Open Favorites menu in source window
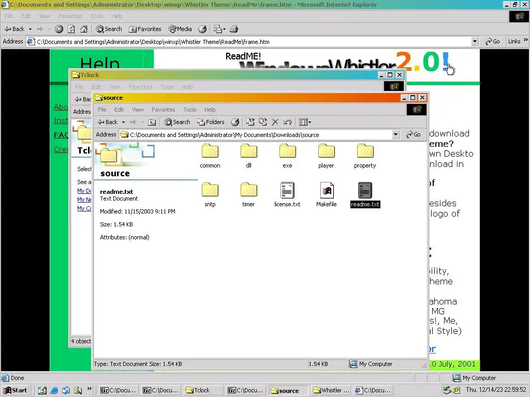This screenshot has height=397, width=530. coord(163,110)
